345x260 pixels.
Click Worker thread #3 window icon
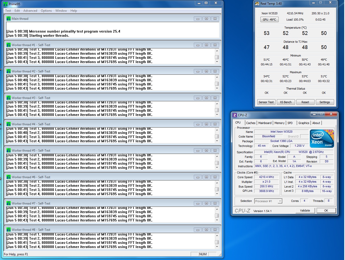9,98
